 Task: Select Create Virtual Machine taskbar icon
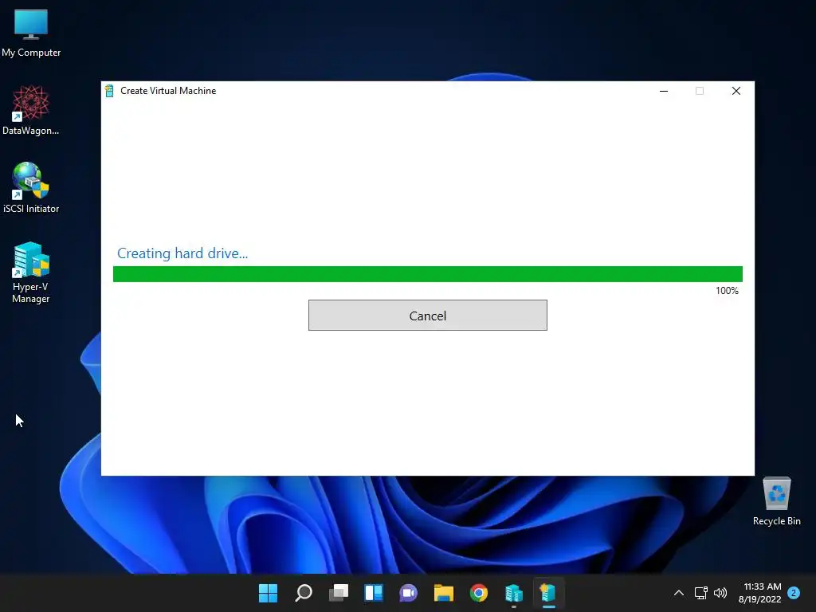pos(548,593)
